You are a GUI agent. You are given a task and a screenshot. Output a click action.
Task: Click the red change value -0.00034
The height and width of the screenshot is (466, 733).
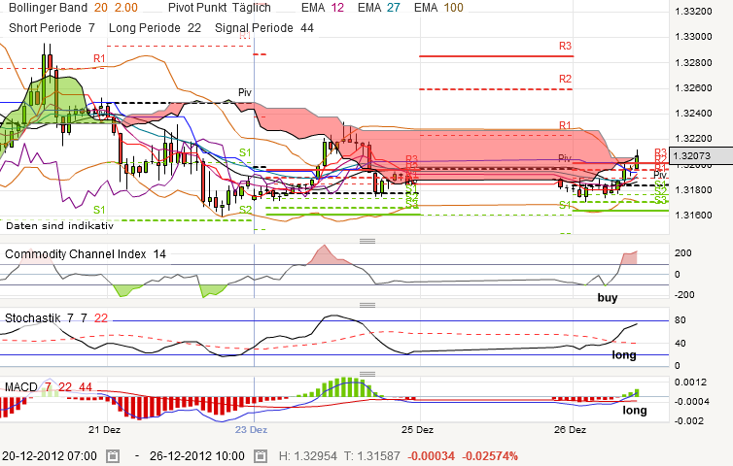(431, 456)
